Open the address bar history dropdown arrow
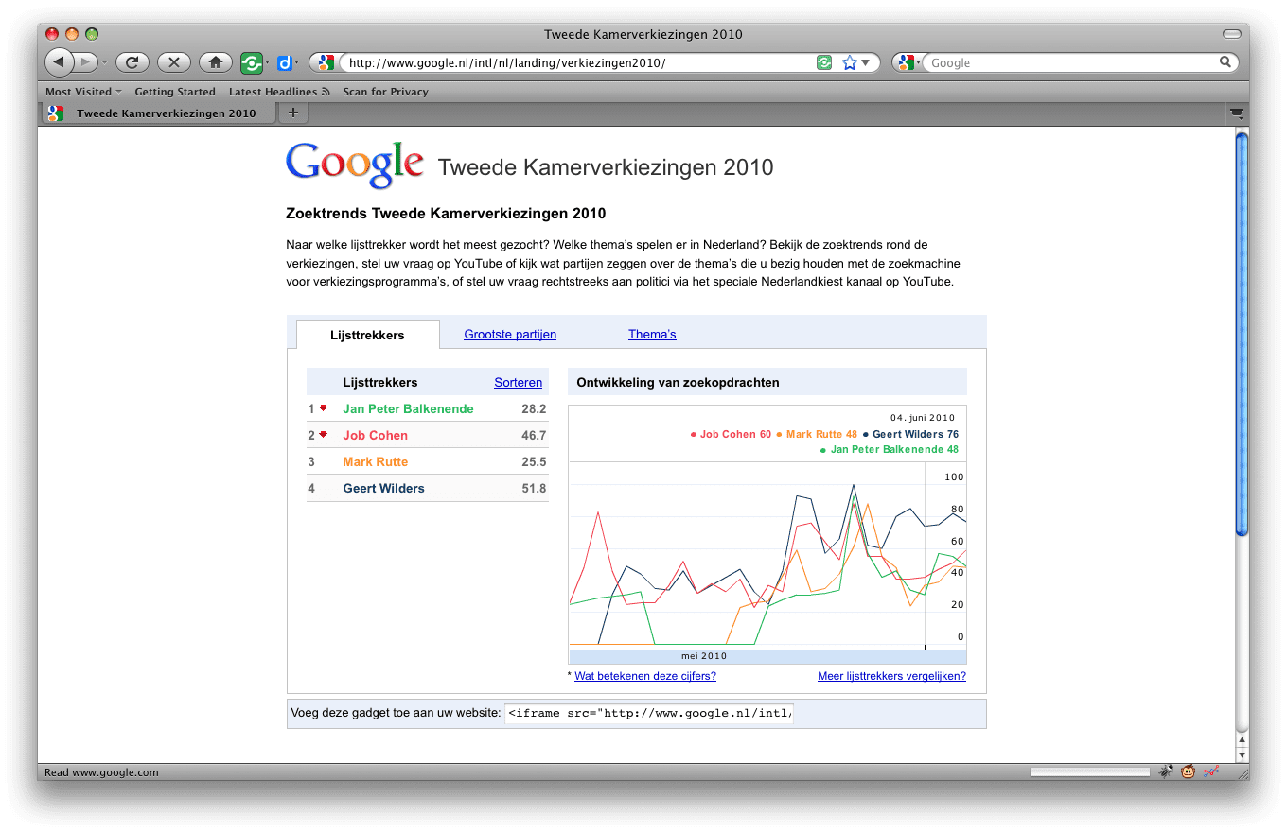The height and width of the screenshot is (832, 1287). tap(865, 62)
